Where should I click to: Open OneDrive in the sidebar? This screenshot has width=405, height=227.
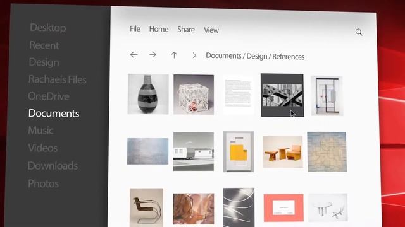tap(49, 96)
